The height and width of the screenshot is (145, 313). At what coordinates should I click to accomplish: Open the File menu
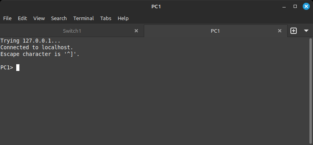(x=8, y=18)
